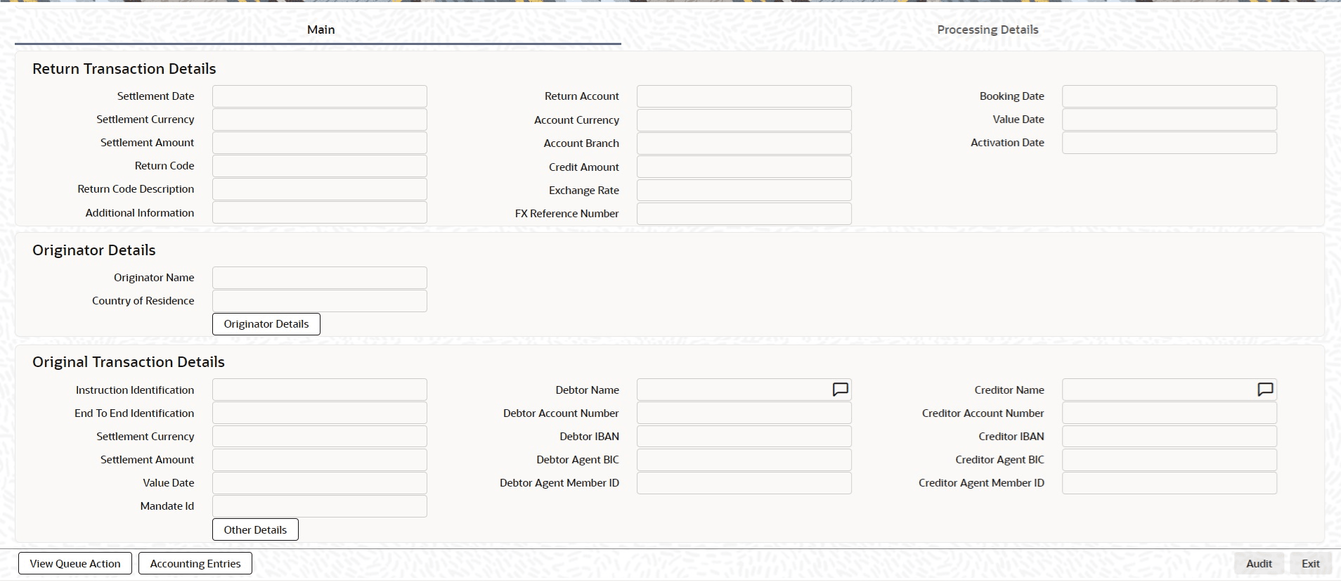The image size is (1341, 585).
Task: Focus the Originator Name input field
Action: [x=320, y=278]
